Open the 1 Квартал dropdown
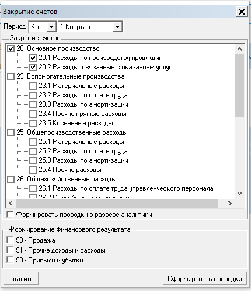 pyautogui.click(x=117, y=26)
